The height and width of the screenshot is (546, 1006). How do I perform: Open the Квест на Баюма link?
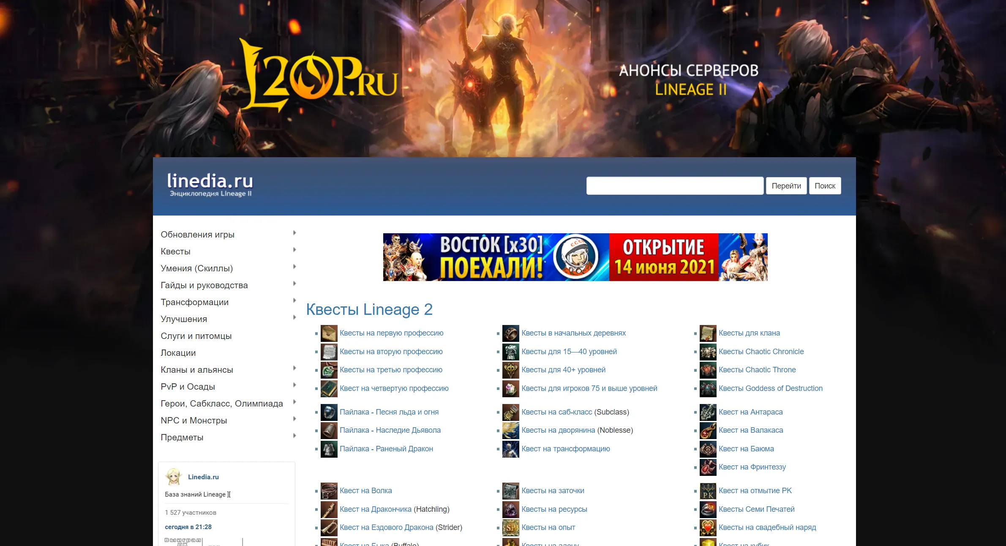746,449
